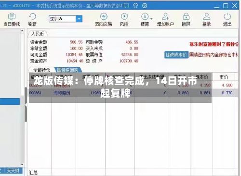Image resolution: width=241 pixels, height=176 pixels.
Task: Lock the screen with 锁屏
Action: click(x=186, y=20)
